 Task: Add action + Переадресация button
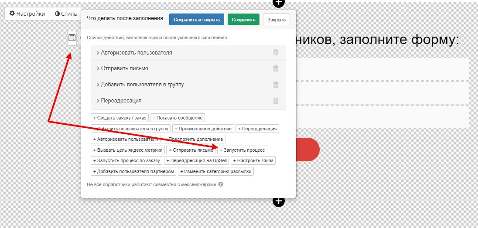click(257, 129)
